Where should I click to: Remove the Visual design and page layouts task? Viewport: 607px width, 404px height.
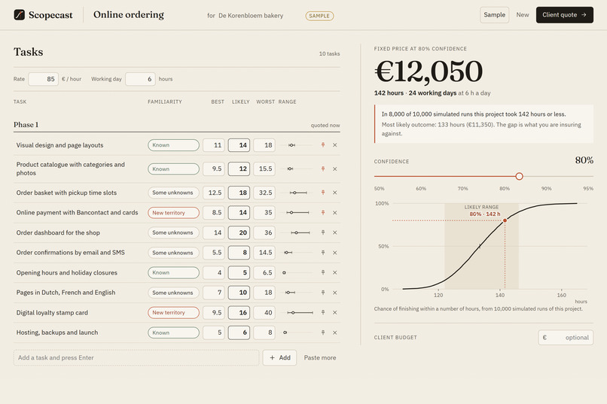click(x=335, y=145)
